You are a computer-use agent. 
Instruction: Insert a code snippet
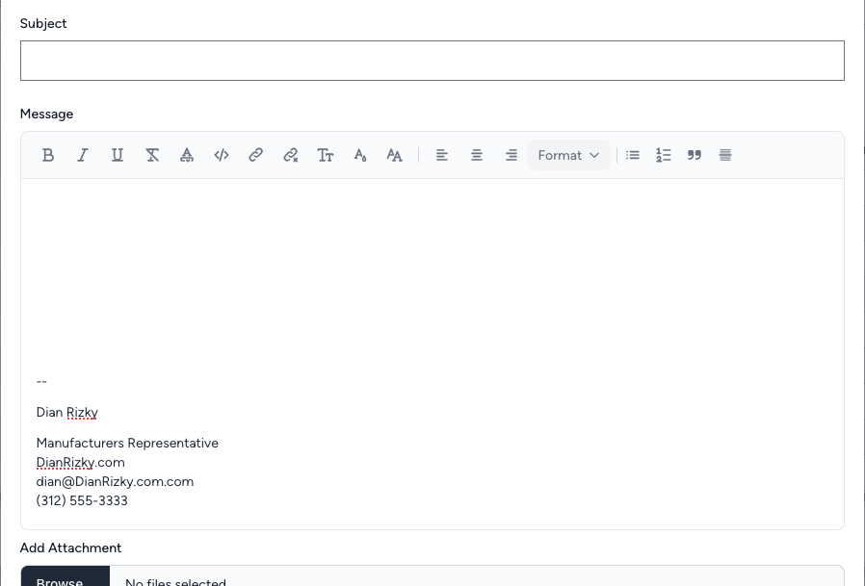pos(221,155)
